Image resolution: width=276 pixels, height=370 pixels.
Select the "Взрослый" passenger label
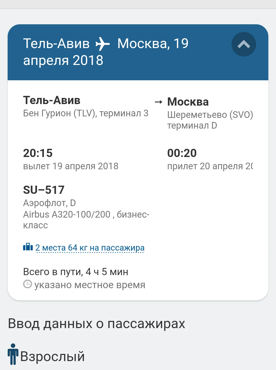click(x=52, y=356)
